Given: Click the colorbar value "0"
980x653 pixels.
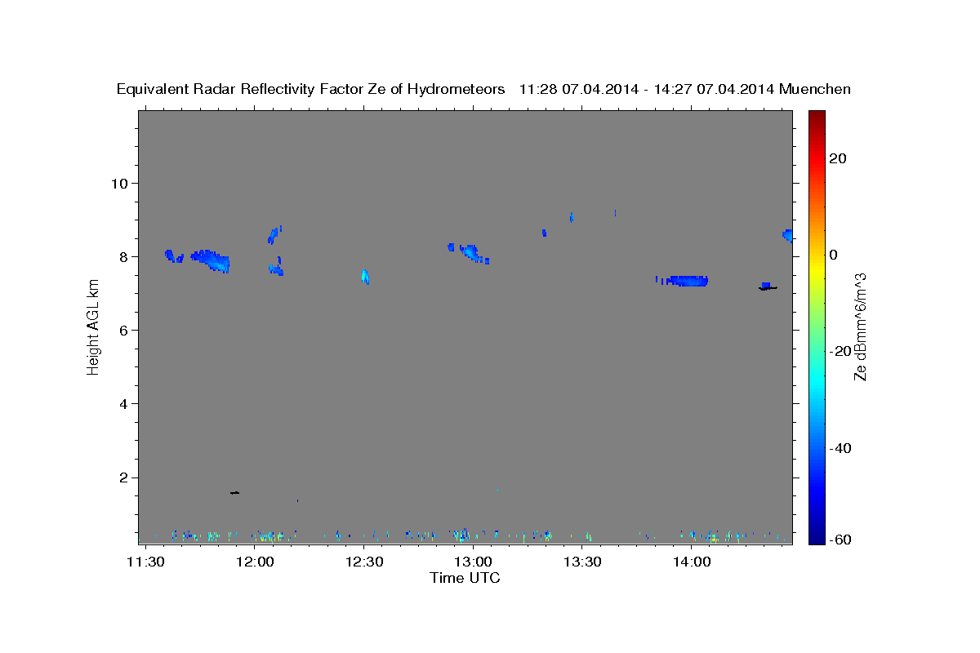Looking at the screenshot, I should [833, 255].
